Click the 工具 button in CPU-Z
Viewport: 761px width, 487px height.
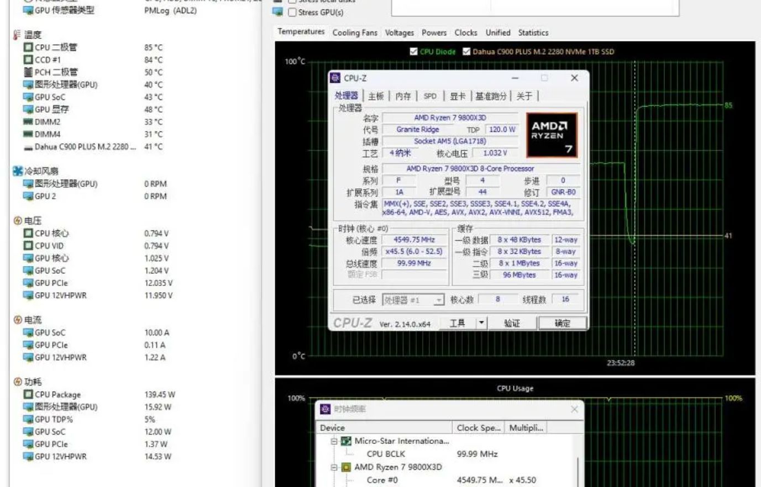tap(457, 323)
